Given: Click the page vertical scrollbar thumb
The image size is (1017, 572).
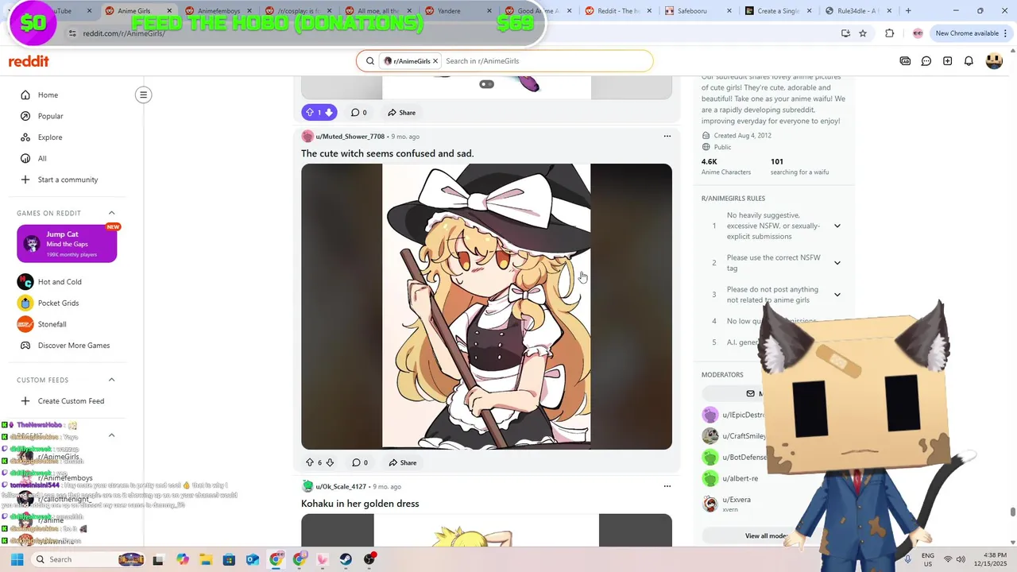Looking at the screenshot, I should click(x=1012, y=512).
